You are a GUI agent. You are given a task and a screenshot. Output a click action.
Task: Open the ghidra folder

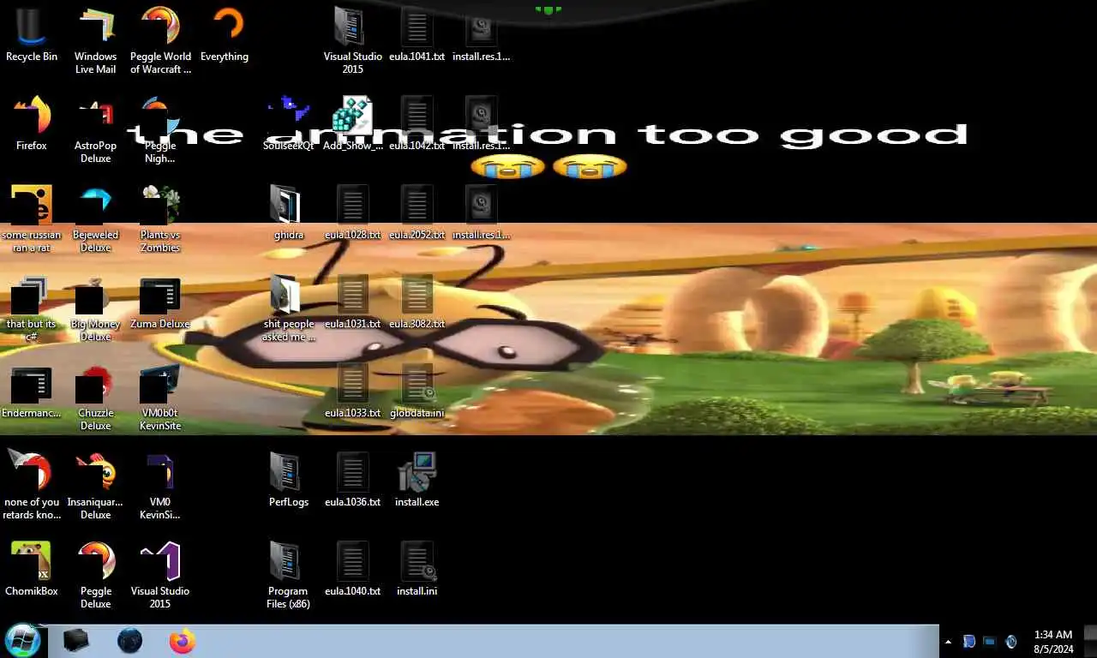coord(289,214)
